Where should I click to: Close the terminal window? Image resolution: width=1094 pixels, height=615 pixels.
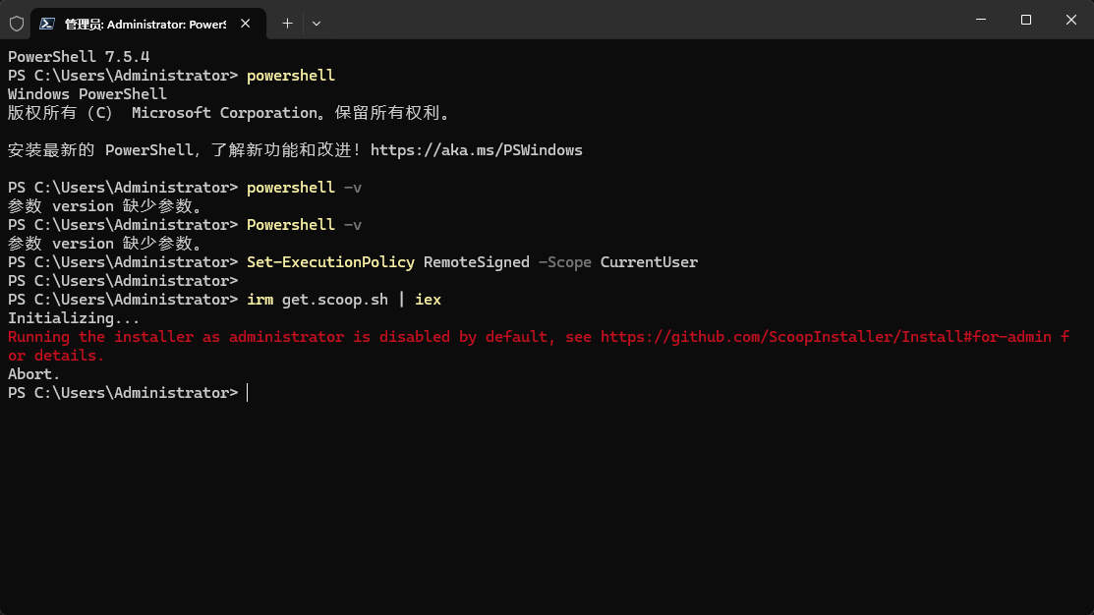pyautogui.click(x=1070, y=20)
